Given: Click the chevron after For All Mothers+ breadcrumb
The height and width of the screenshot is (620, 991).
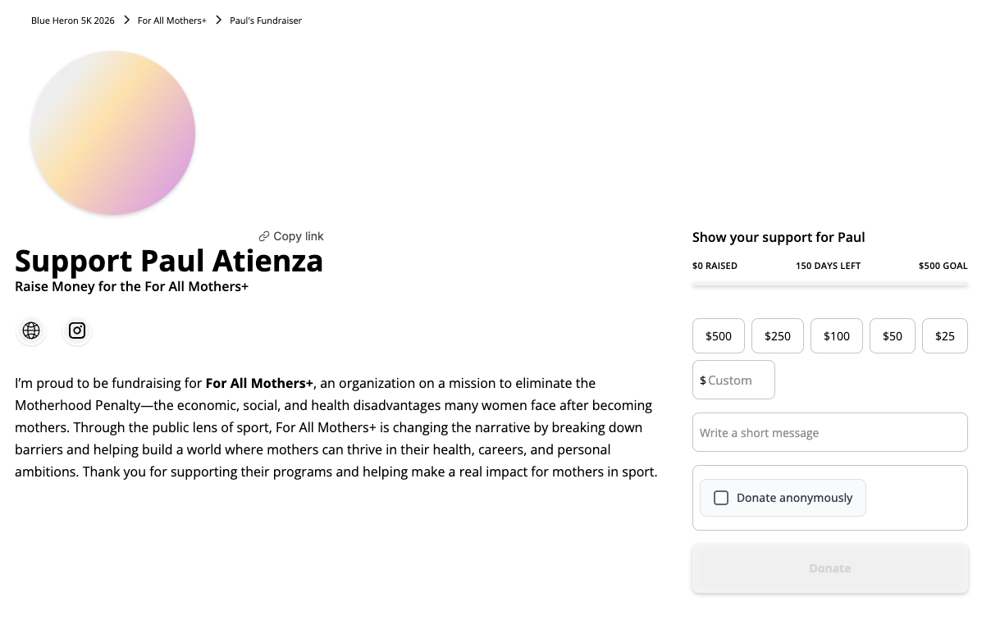Looking at the screenshot, I should [219, 20].
